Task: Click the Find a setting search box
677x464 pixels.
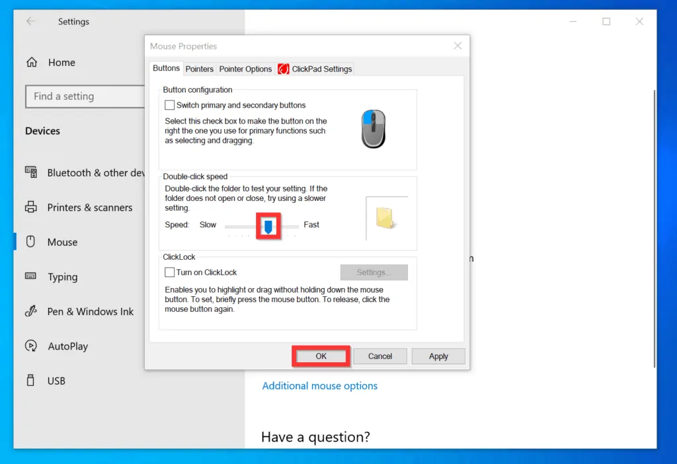Action: click(x=85, y=97)
